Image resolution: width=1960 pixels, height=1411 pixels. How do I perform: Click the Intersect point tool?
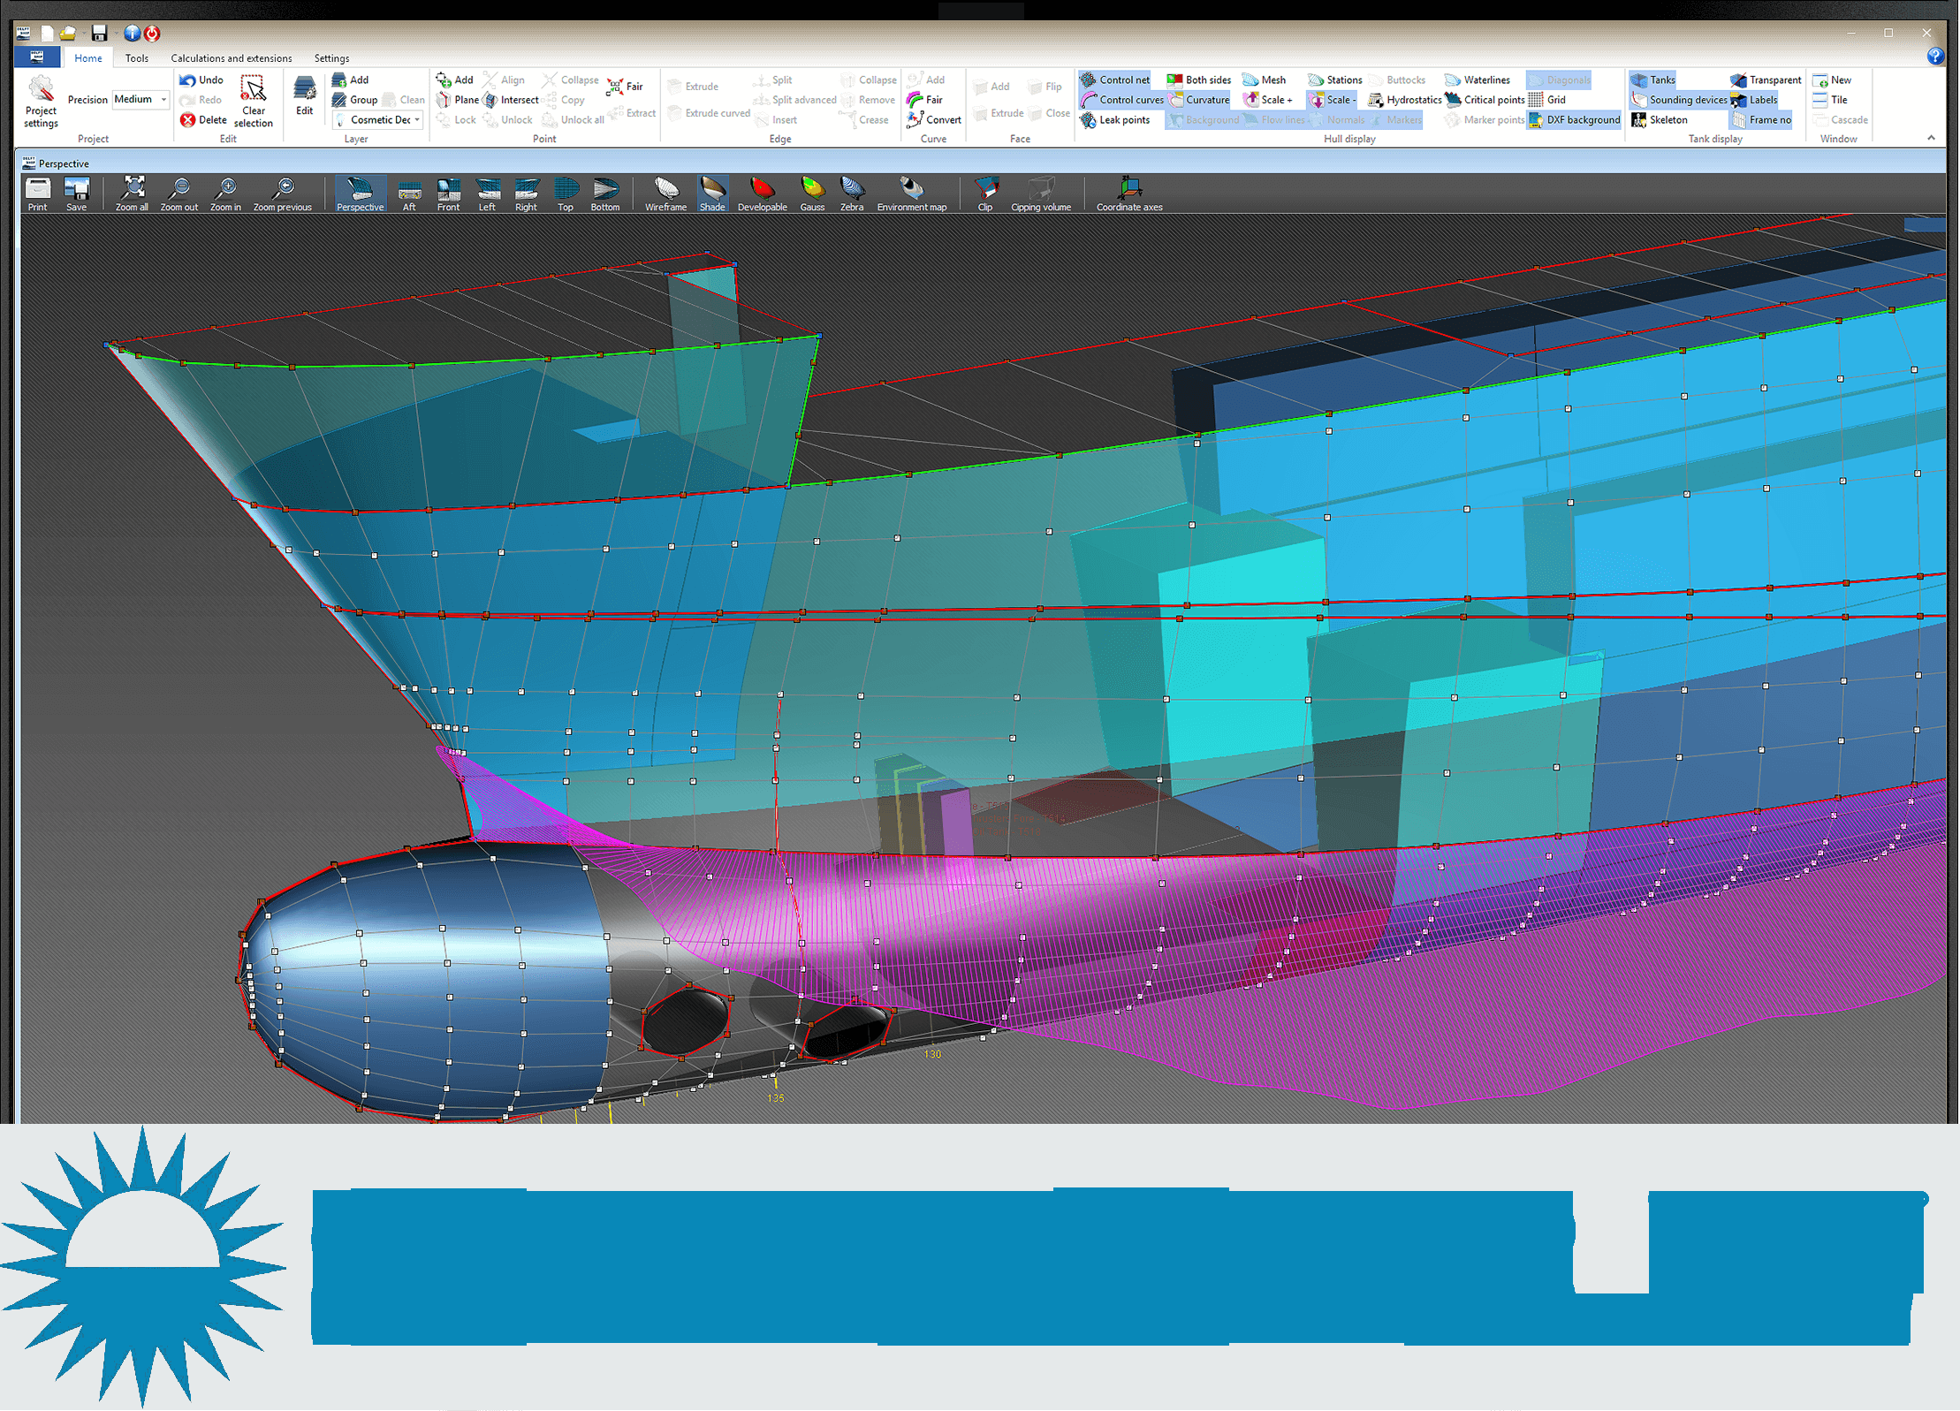511,100
